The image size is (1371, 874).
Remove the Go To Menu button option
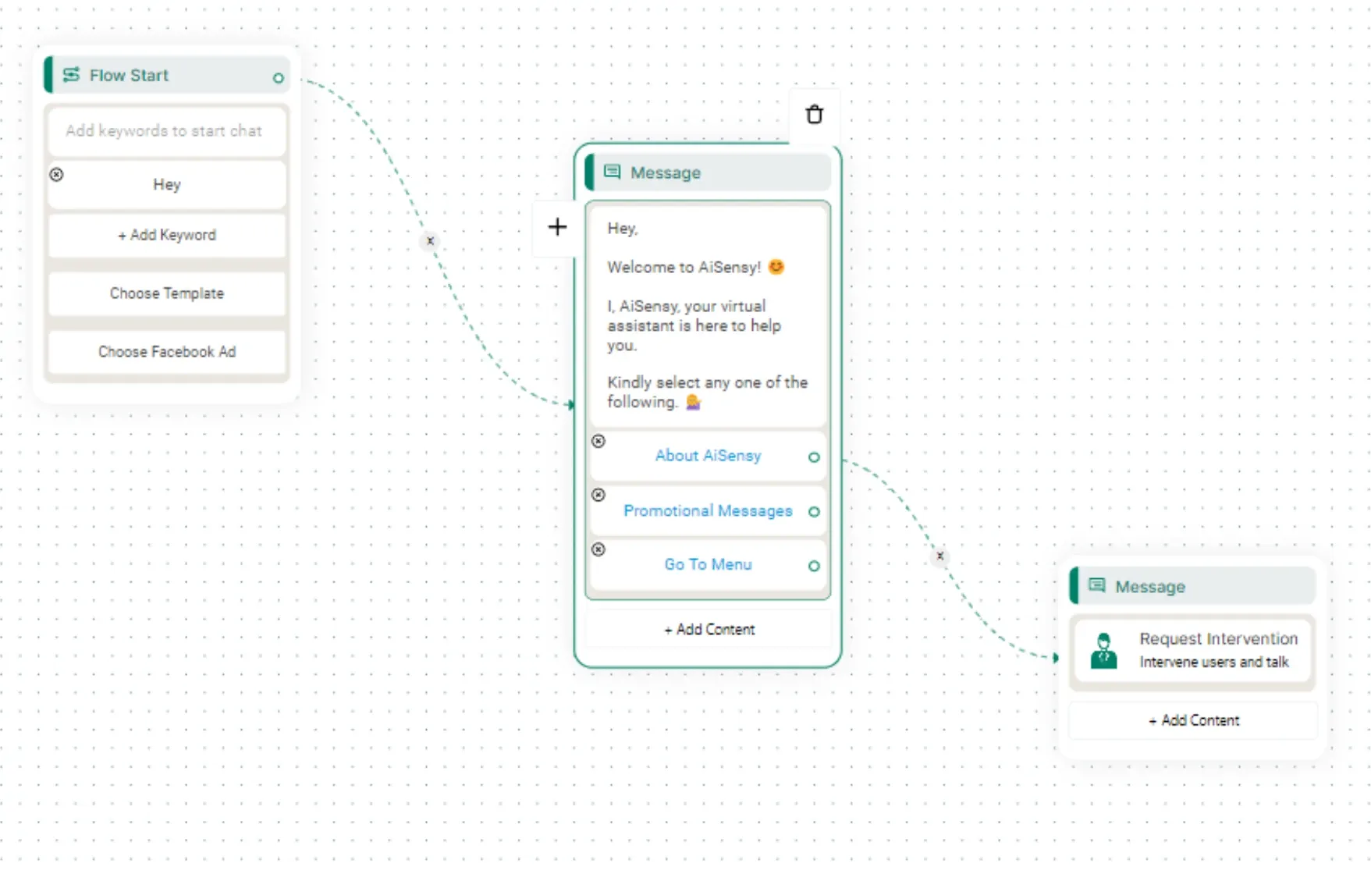pos(598,549)
